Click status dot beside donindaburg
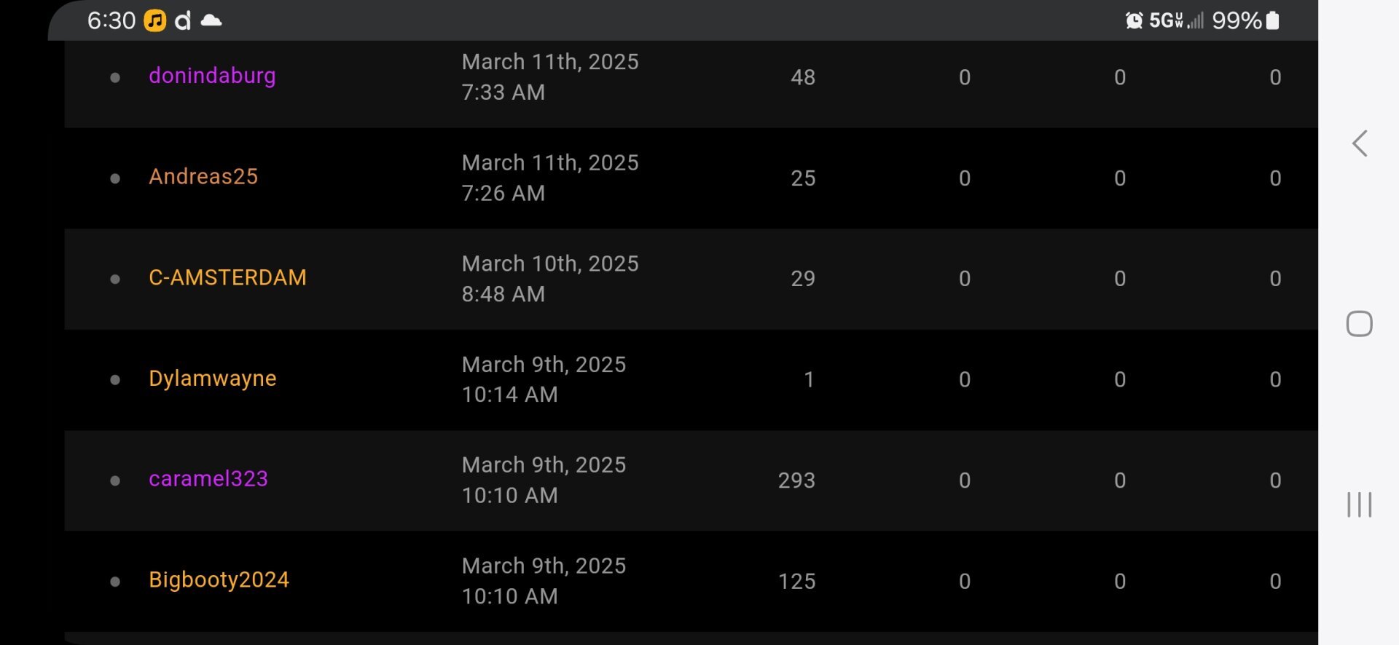This screenshot has width=1399, height=645. [x=115, y=77]
